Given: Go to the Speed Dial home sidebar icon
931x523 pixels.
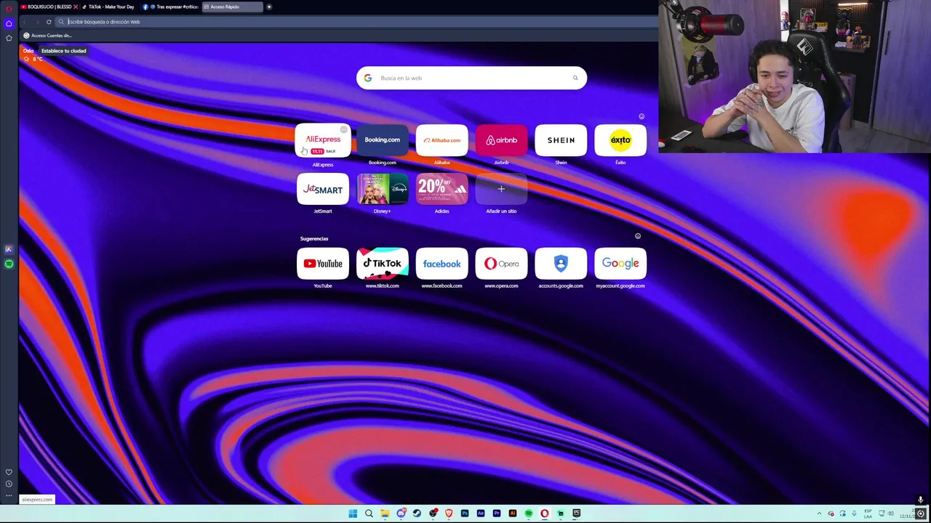Looking at the screenshot, I should pos(9,23).
